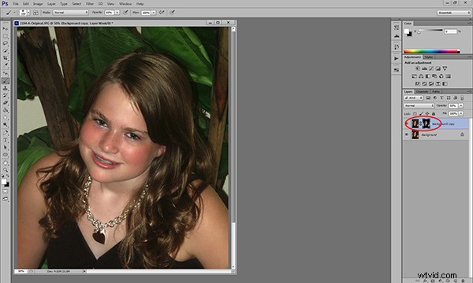Add a Levels adjustment
The height and width of the screenshot is (283, 473).
424,68
